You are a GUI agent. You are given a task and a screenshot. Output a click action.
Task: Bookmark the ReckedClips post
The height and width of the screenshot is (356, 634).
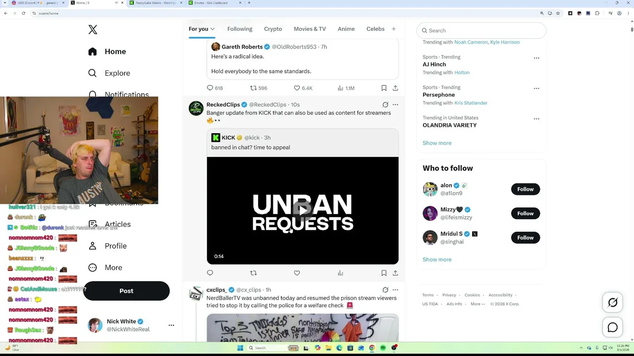pyautogui.click(x=384, y=273)
